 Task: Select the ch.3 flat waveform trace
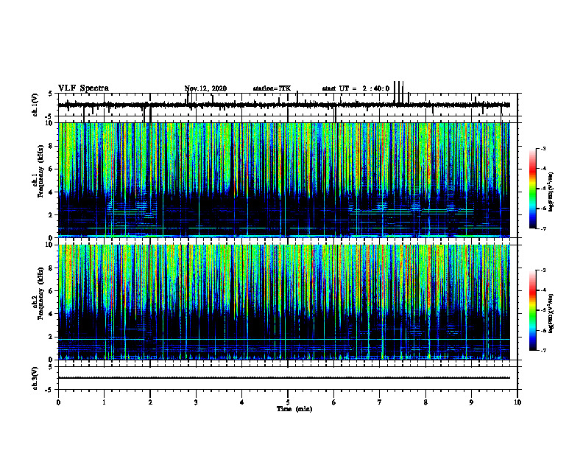coord(284,378)
